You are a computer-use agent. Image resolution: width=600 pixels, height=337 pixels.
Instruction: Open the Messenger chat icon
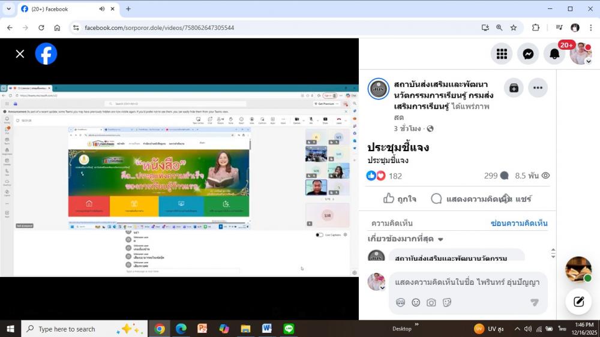point(528,54)
